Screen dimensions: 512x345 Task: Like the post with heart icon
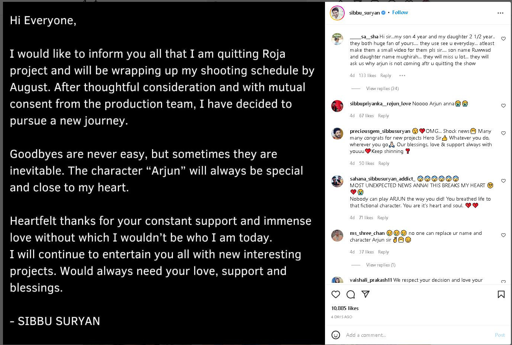point(336,294)
